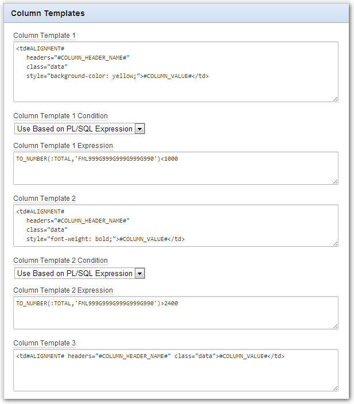The image size is (354, 404).
Task: Click the arrow button on Template 1 Condition select
Action: pyautogui.click(x=139, y=129)
